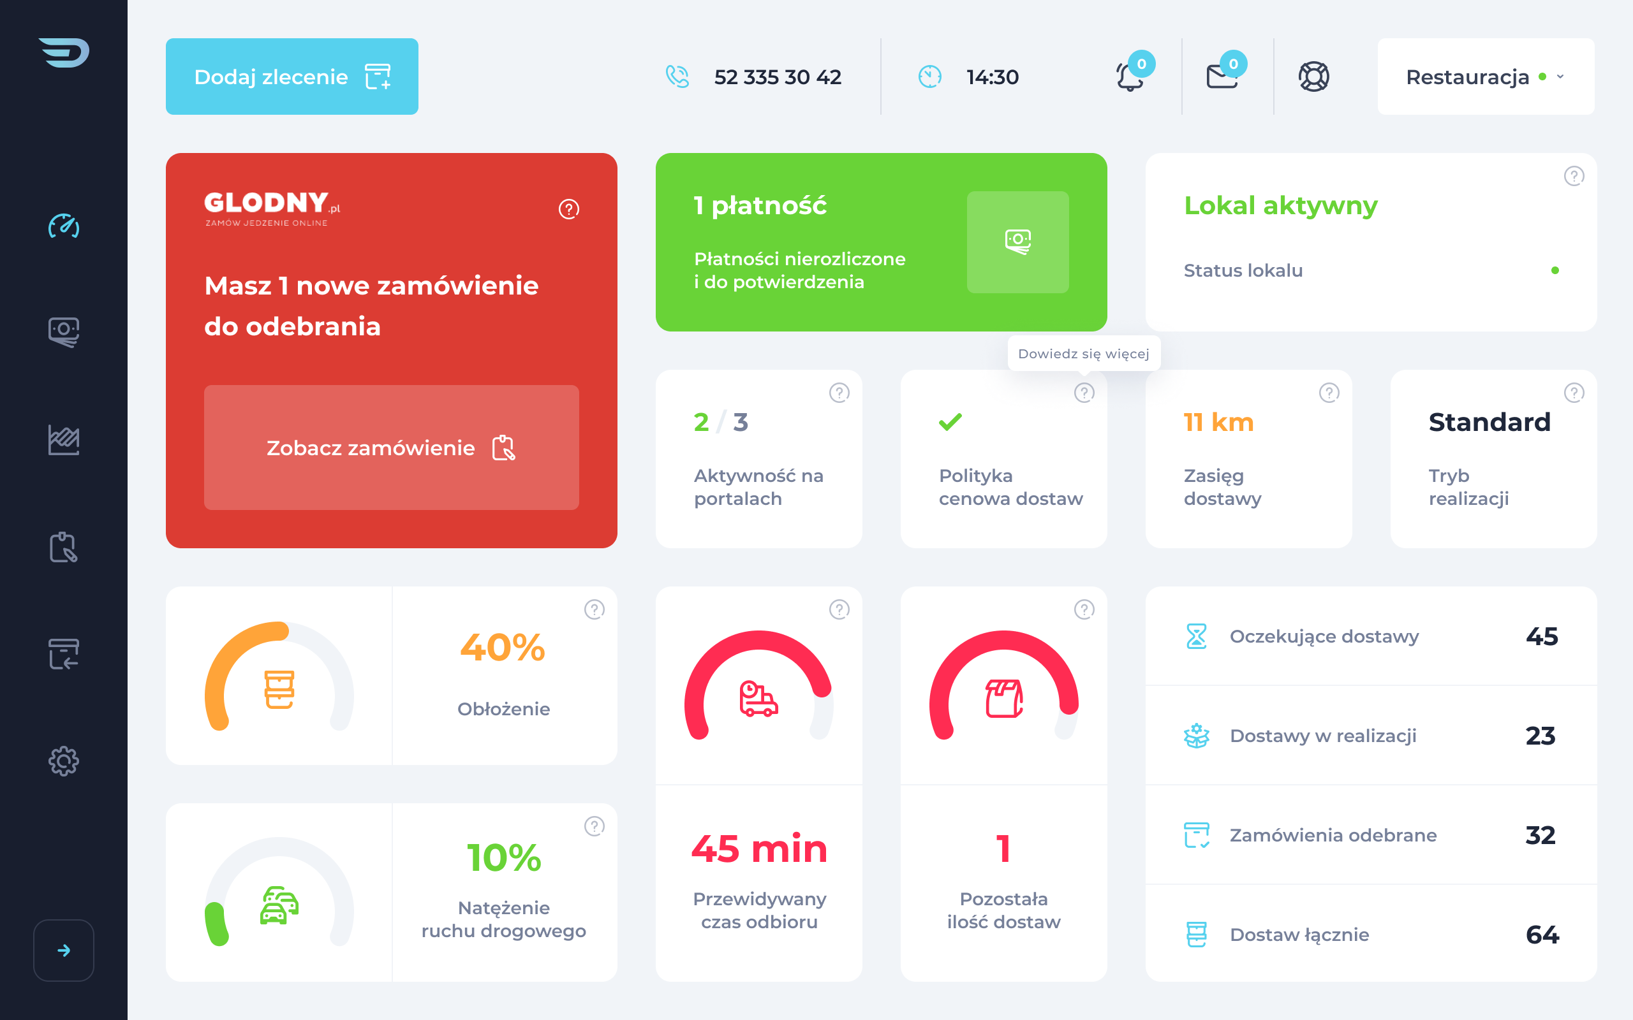Click checked box icon beside Zamówienia odebrane
Screen dimensions: 1633x1020
(x=1197, y=835)
